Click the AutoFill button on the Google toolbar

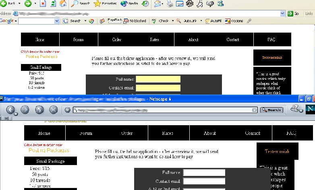pos(213,21)
